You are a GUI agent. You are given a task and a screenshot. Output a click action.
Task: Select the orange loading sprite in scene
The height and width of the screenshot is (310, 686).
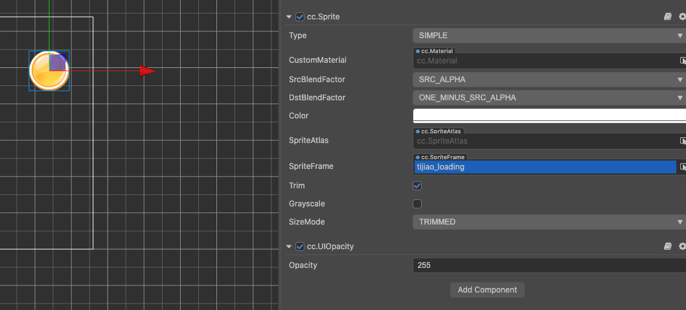(x=49, y=71)
